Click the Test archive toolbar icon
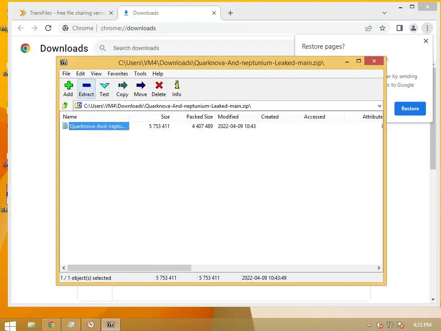This screenshot has width=441, height=331. (x=104, y=89)
